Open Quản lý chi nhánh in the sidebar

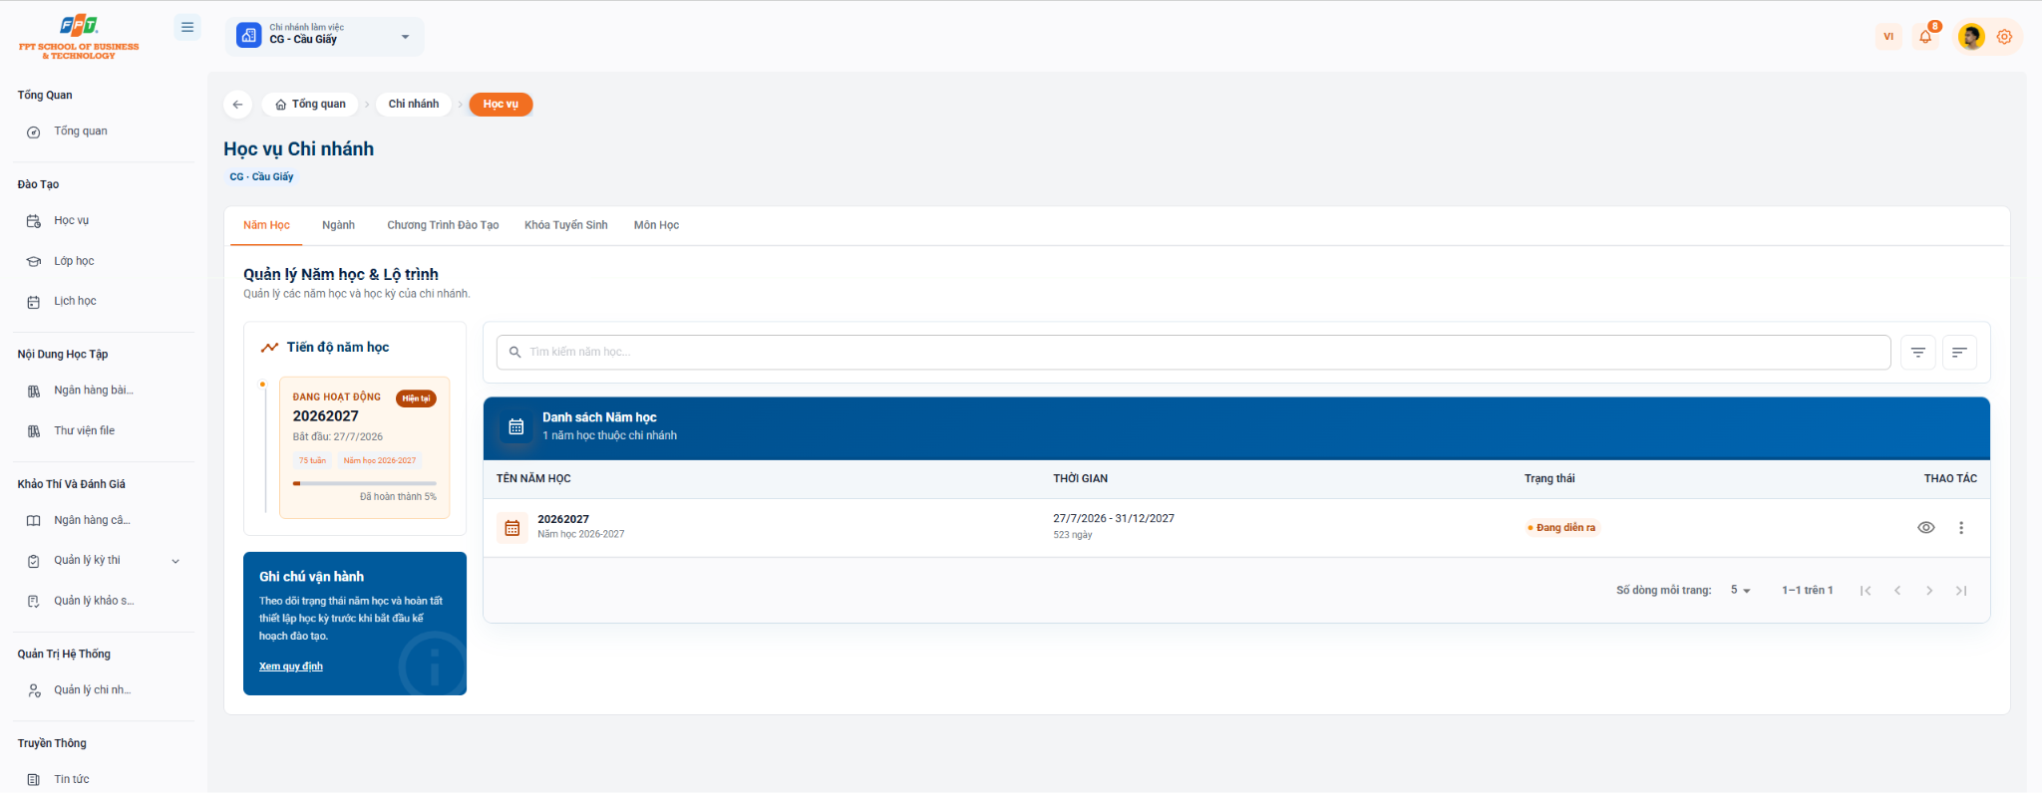(x=104, y=690)
